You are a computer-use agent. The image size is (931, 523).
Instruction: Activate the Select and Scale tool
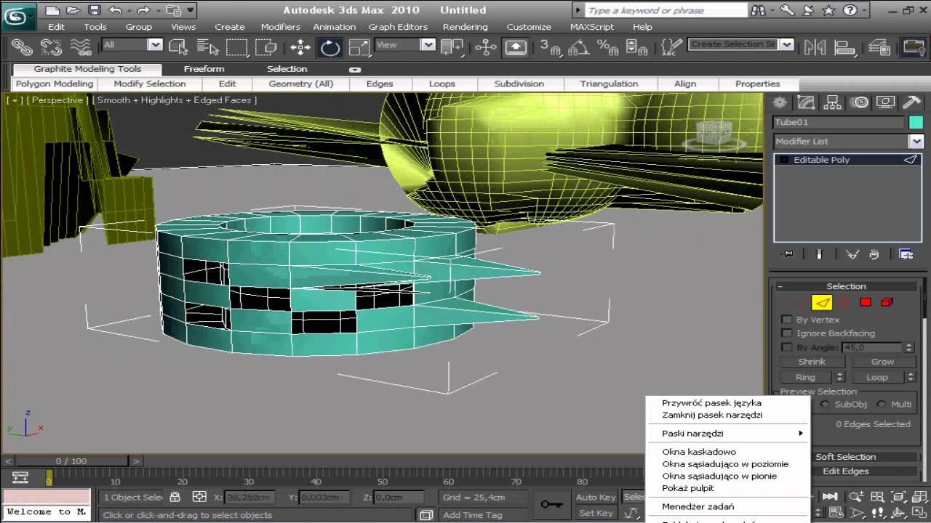(x=360, y=48)
